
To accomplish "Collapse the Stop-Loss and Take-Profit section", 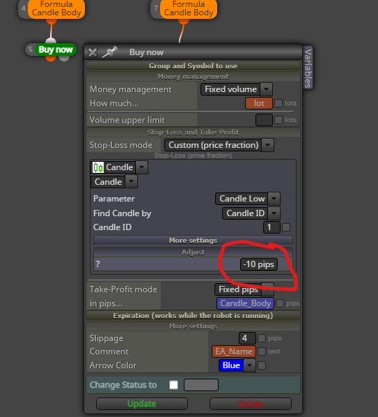I will 193,132.
